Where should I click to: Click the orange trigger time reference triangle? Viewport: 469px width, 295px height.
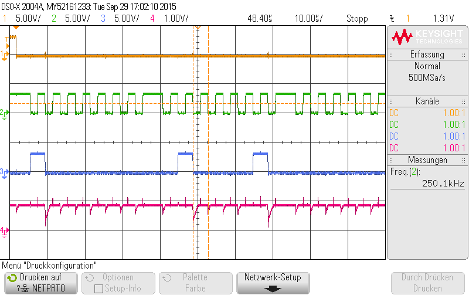pos(16,28)
